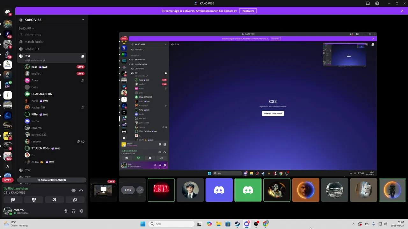
Task: Open Microsoft Store from the taskbar
Action: (x=228, y=224)
